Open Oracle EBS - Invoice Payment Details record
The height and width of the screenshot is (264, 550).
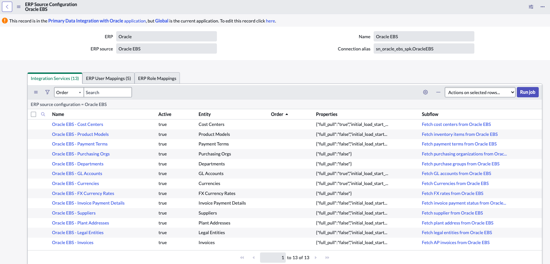point(88,203)
